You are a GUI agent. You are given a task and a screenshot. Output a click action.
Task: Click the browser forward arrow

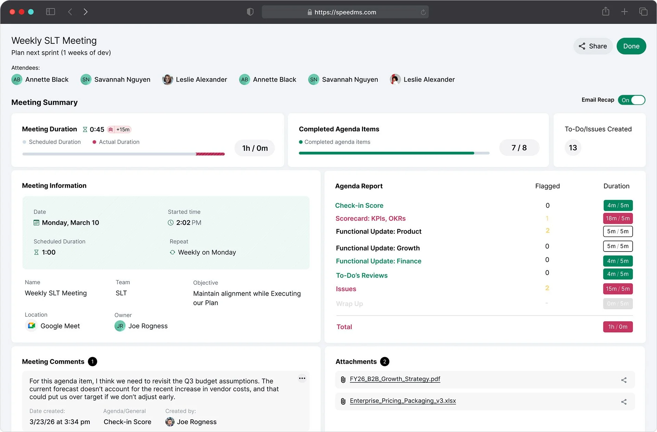86,12
